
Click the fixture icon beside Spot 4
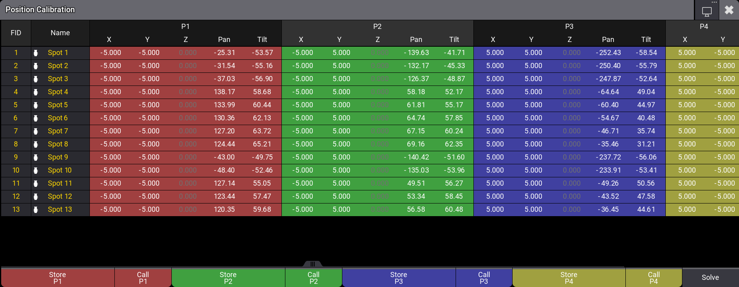[x=36, y=92]
